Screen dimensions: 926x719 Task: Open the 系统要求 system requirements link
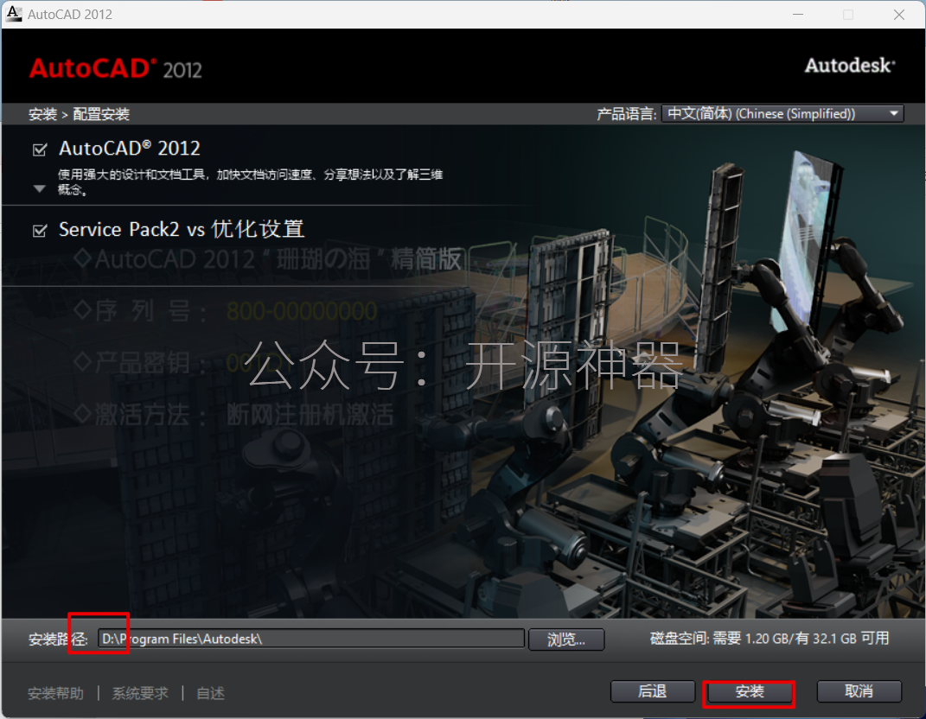tap(140, 693)
